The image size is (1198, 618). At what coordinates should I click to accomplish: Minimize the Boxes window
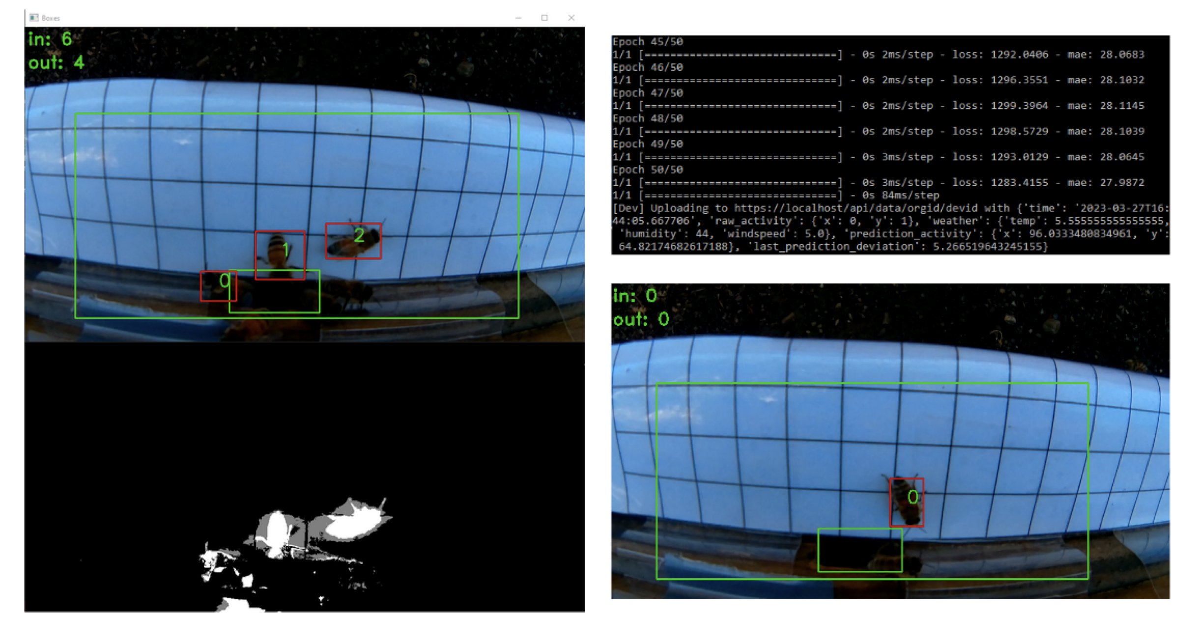tap(518, 18)
